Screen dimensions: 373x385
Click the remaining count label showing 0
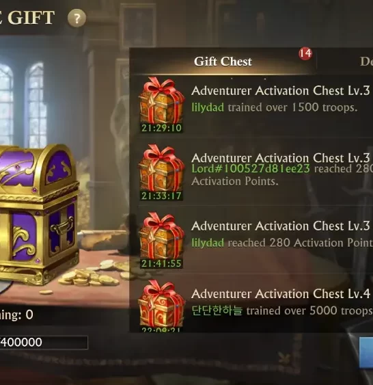16,315
